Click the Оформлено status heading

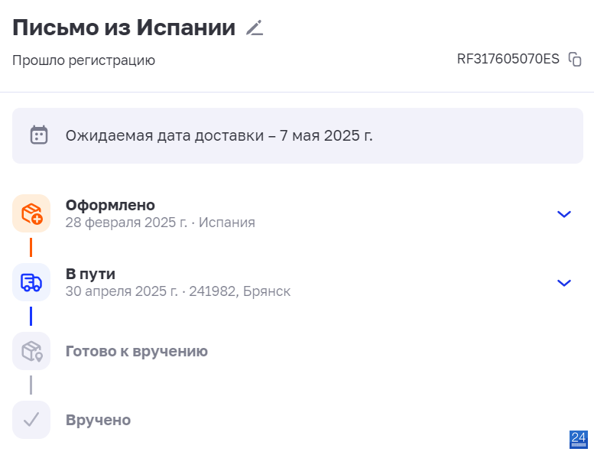[x=110, y=205]
